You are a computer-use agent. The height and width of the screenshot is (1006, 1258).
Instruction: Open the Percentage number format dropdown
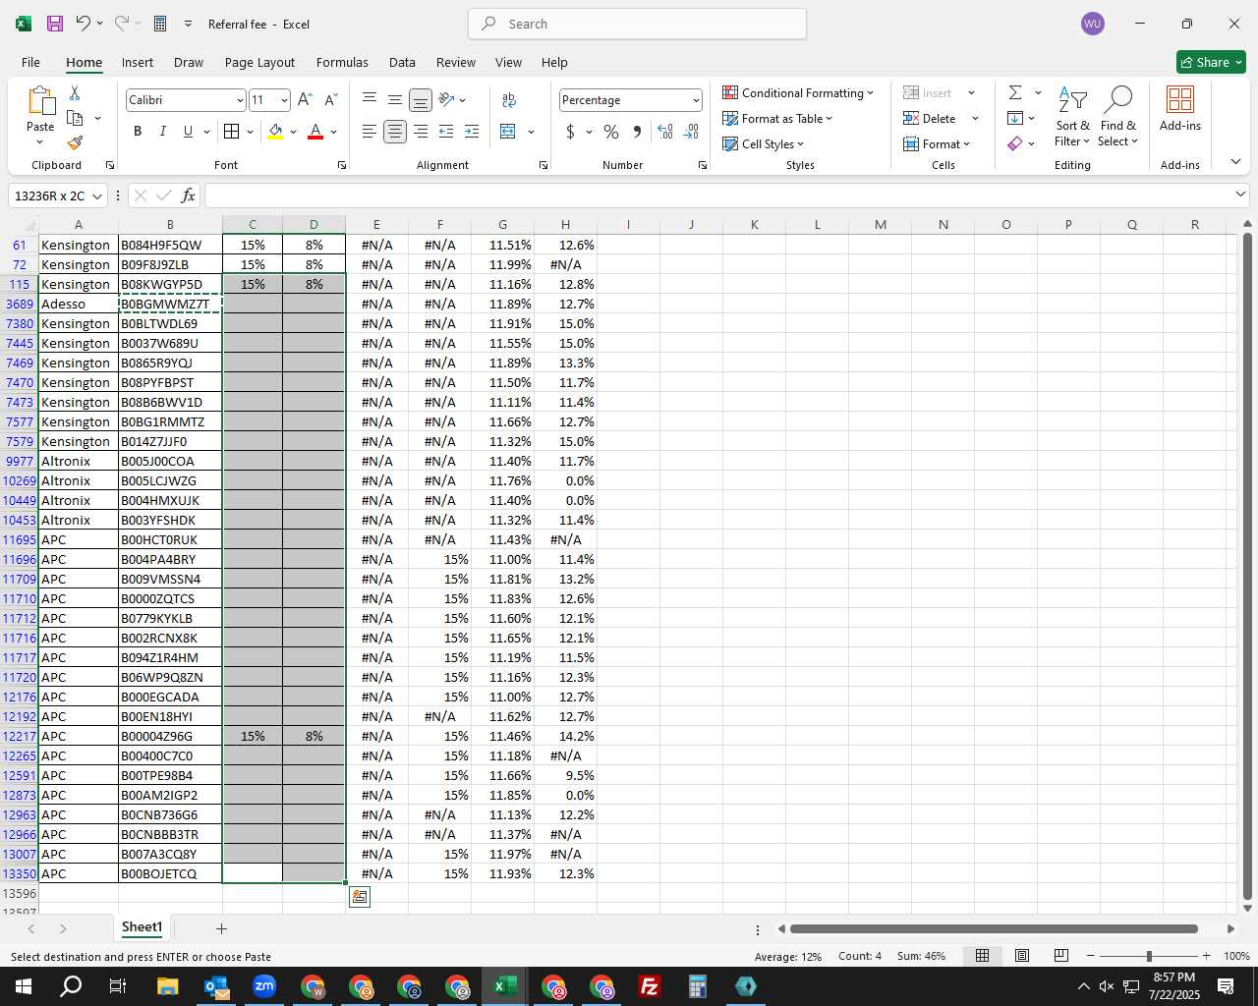(696, 100)
